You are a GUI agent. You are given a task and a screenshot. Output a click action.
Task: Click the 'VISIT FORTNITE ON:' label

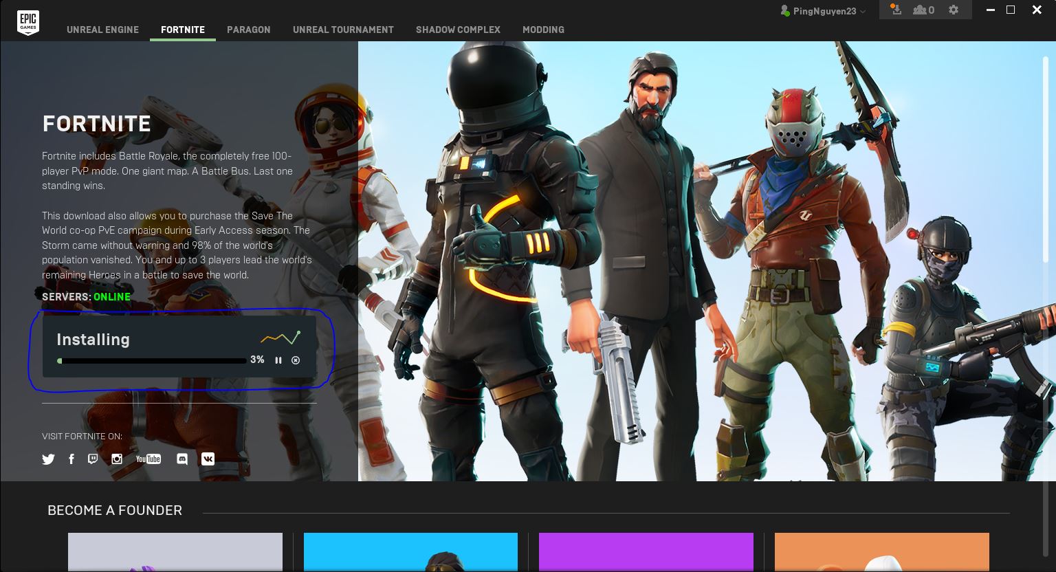click(x=82, y=436)
